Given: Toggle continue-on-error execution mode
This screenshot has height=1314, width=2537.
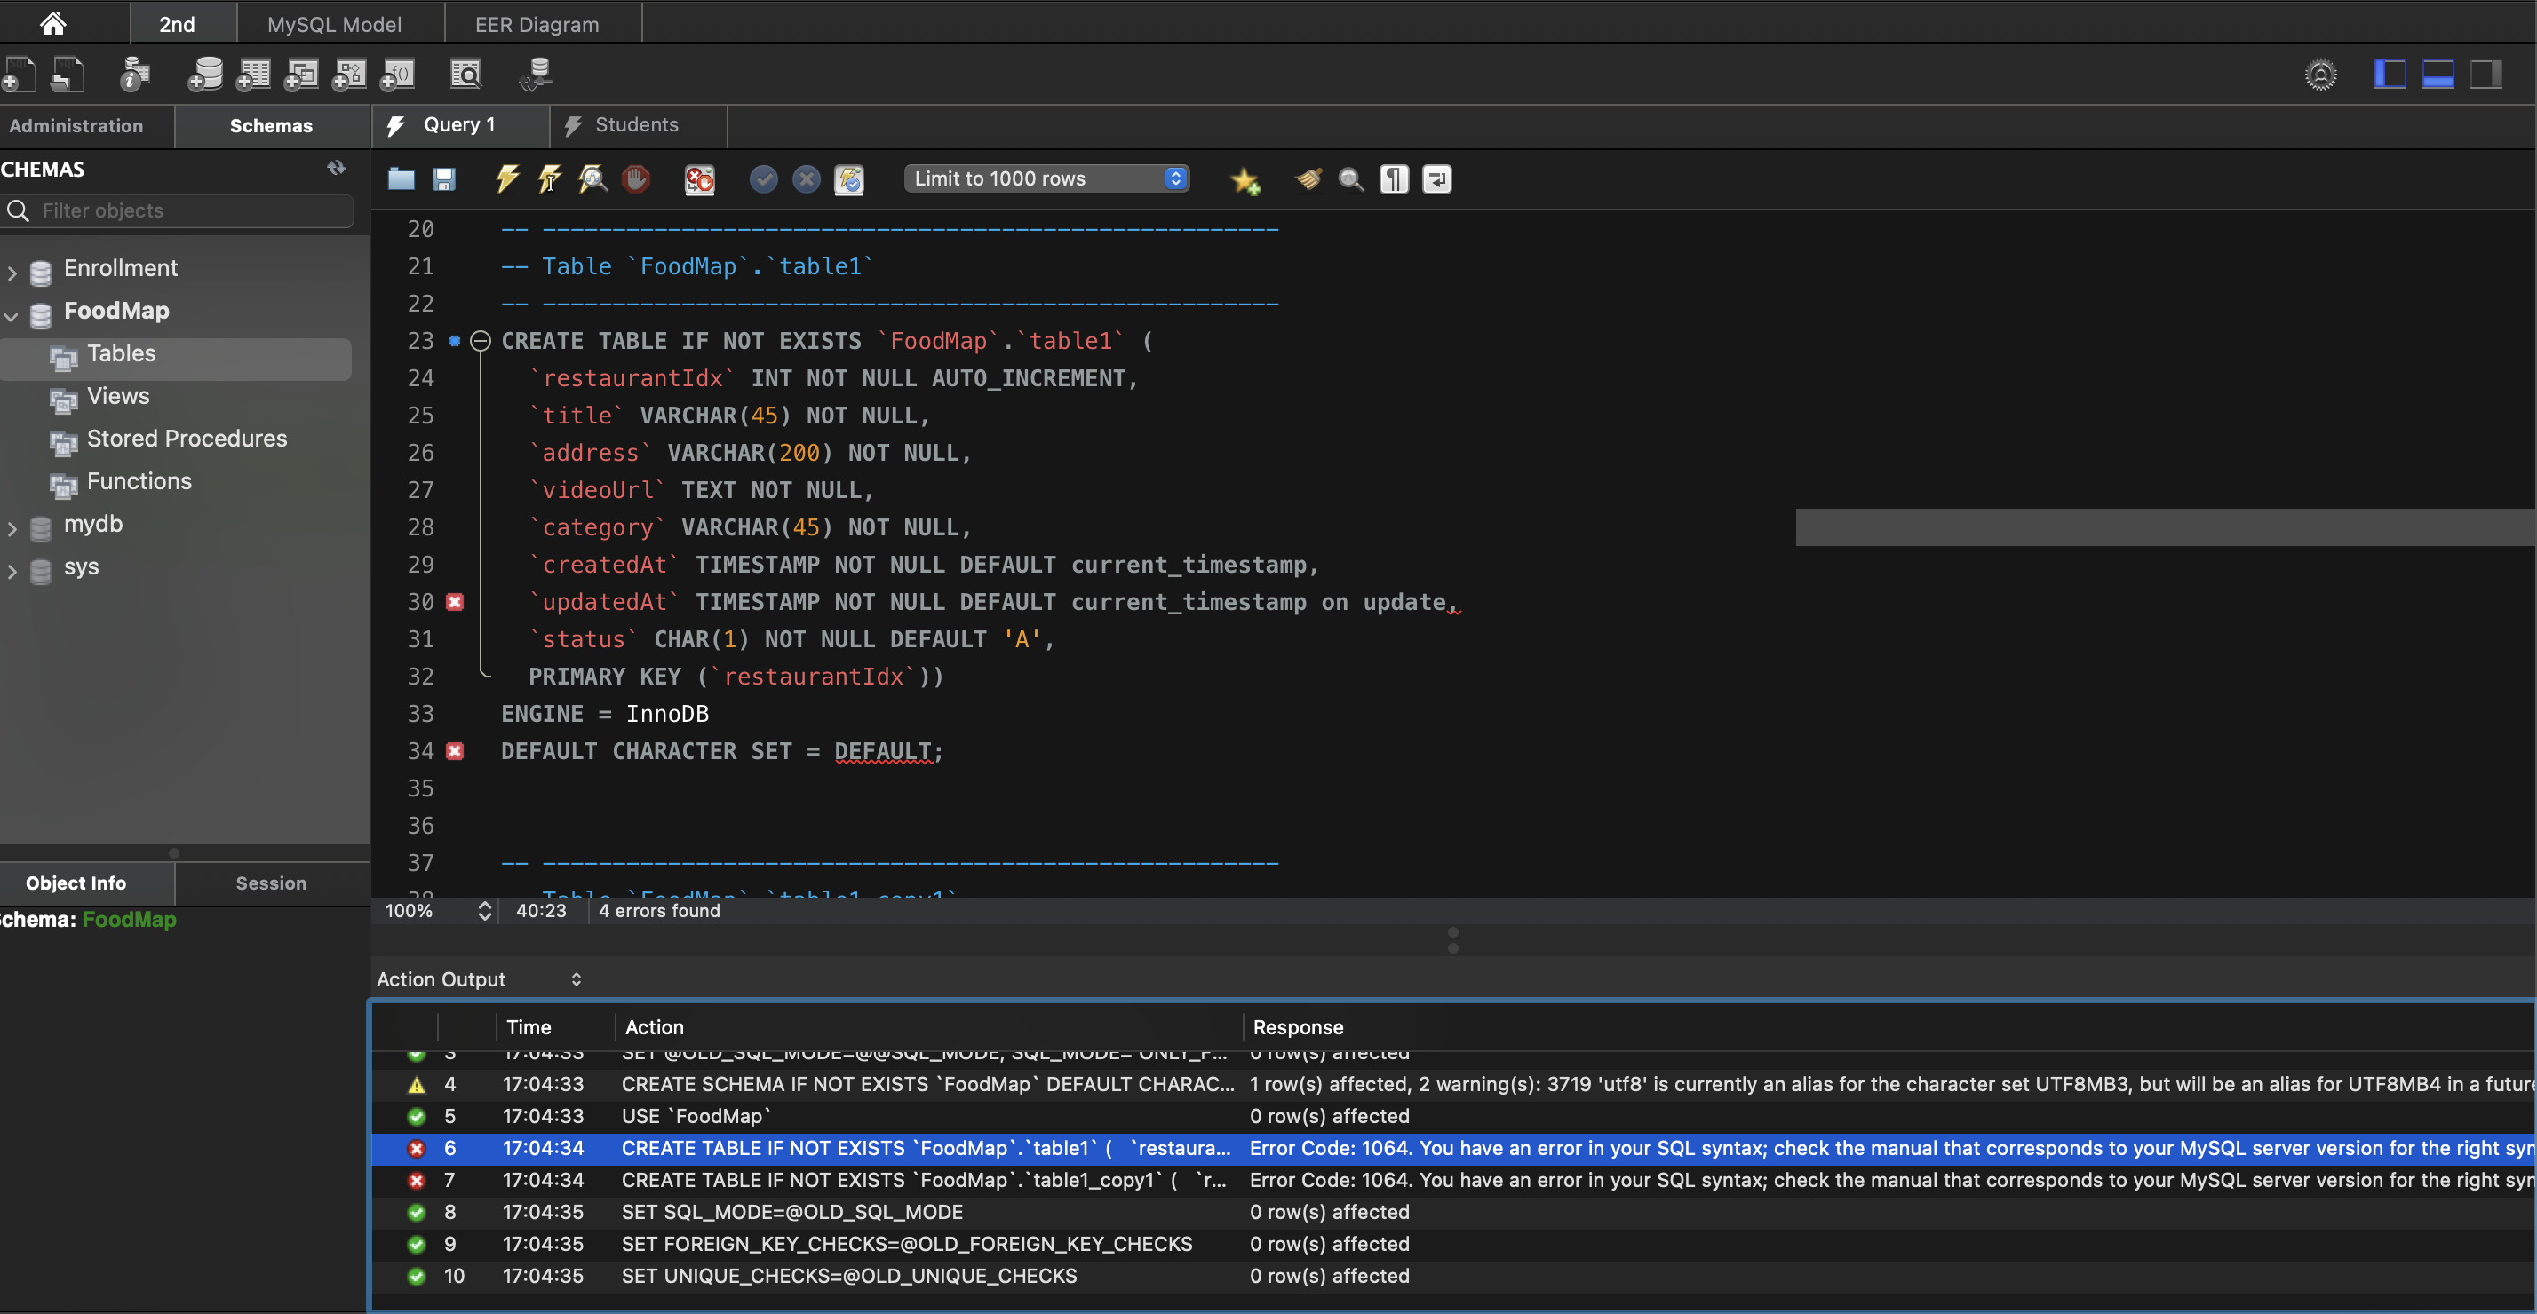Looking at the screenshot, I should (699, 179).
